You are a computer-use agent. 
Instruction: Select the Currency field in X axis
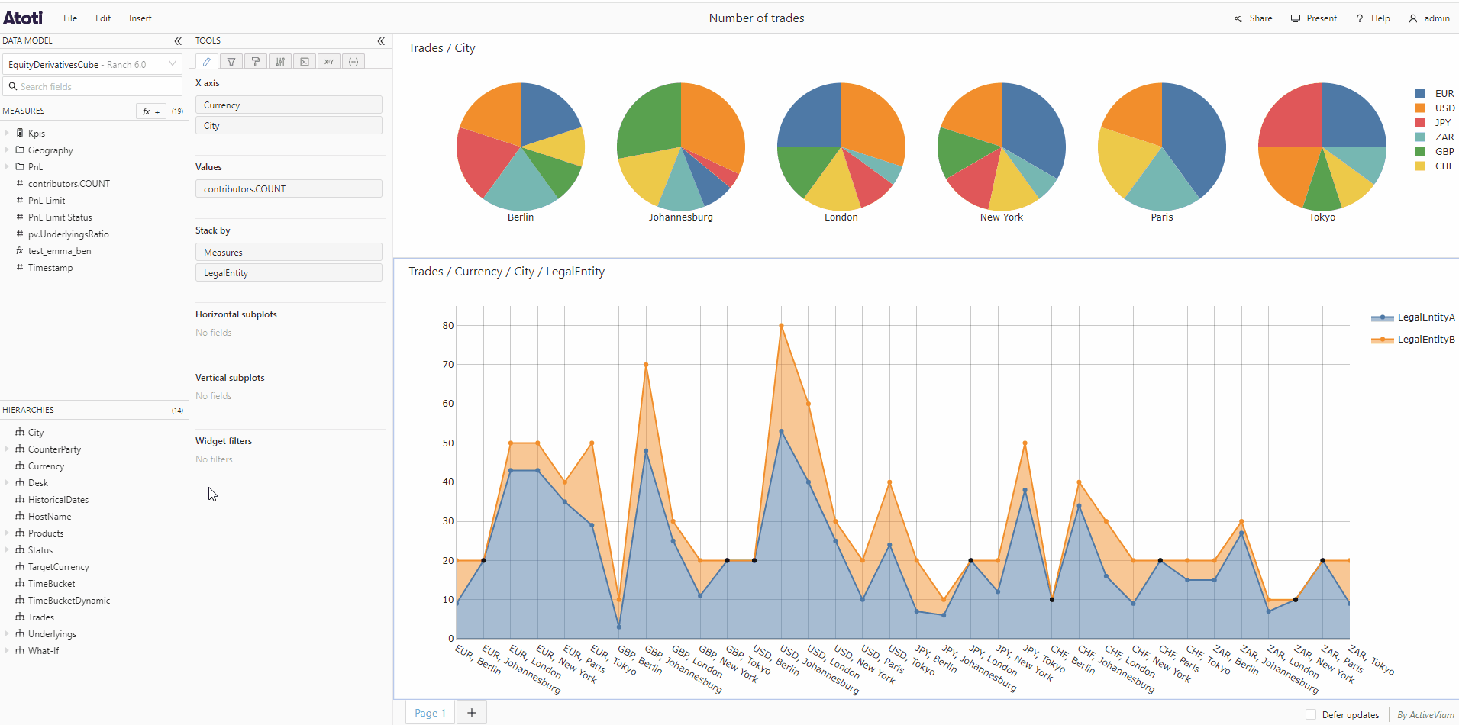coord(289,105)
